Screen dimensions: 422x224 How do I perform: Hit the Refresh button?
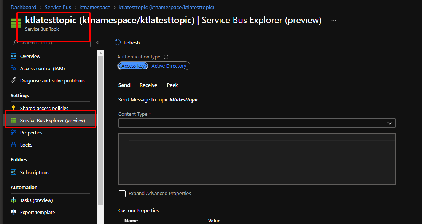pyautogui.click(x=127, y=43)
